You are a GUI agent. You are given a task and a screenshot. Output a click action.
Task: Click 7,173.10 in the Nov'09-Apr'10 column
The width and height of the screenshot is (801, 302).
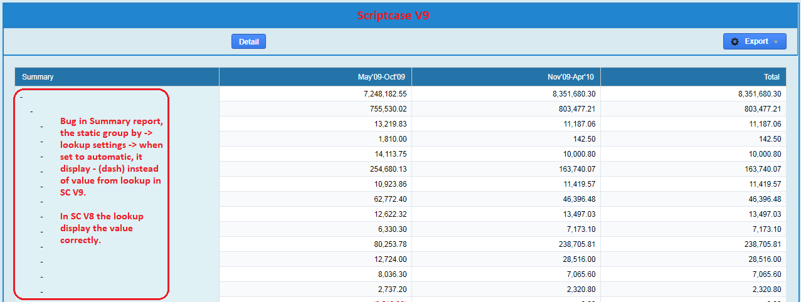[x=582, y=229]
